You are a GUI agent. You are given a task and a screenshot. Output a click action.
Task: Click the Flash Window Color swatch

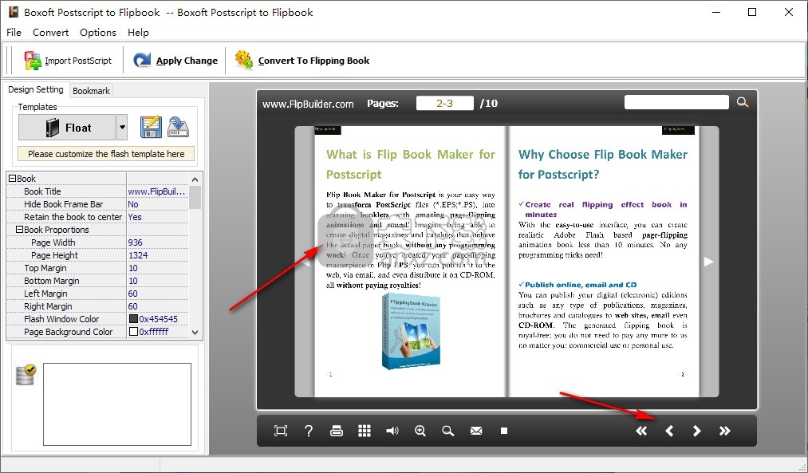pos(133,319)
